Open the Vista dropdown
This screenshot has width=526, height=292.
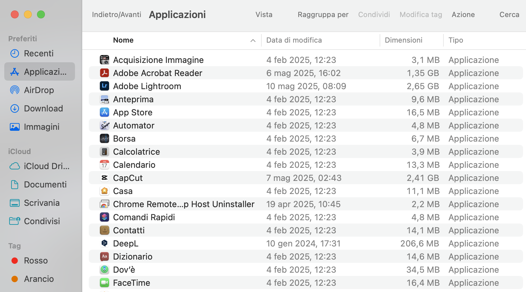(264, 14)
